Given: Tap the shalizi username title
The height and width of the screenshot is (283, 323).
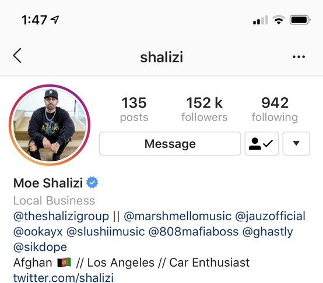Looking at the screenshot, I should 161,57.
